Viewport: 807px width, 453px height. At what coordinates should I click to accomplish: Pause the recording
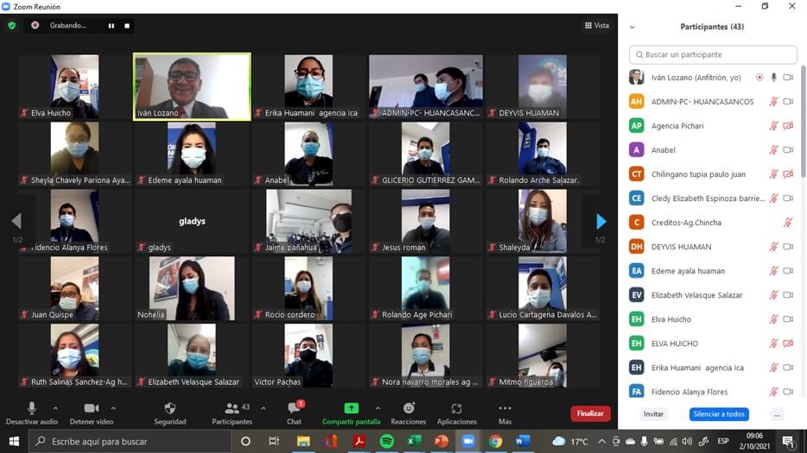click(x=111, y=26)
